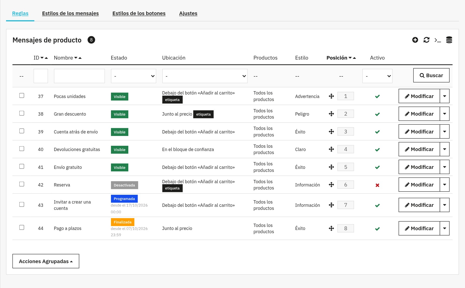Go to Ajustes tab
This screenshot has width=465, height=288.
pyautogui.click(x=188, y=13)
